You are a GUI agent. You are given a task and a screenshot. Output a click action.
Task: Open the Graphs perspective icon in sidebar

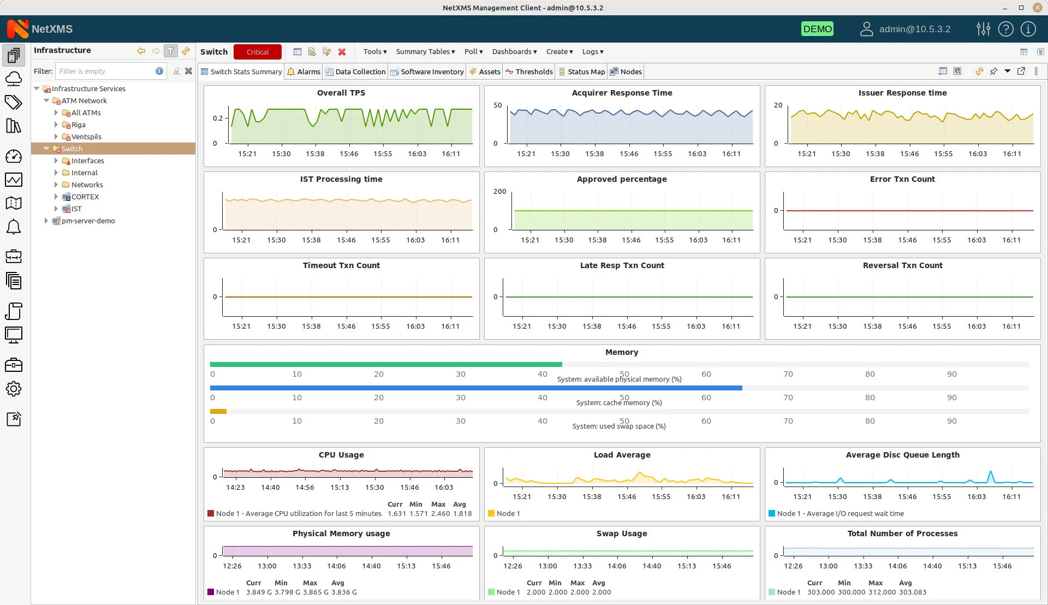14,180
